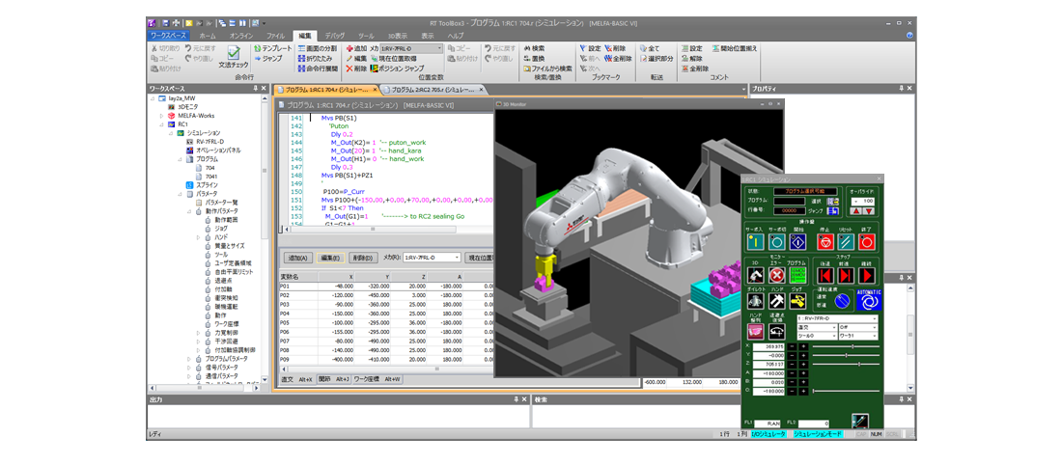This screenshot has width=1062, height=465.
Task: Click the リセット reset icon
Action: coord(846,242)
